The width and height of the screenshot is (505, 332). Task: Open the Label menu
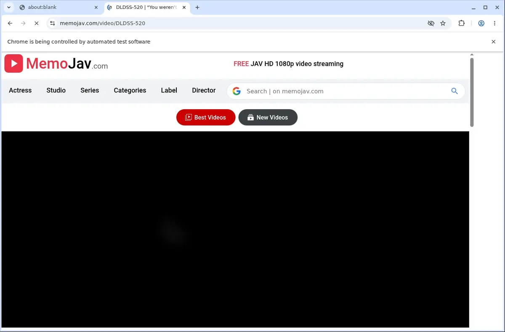(x=169, y=90)
